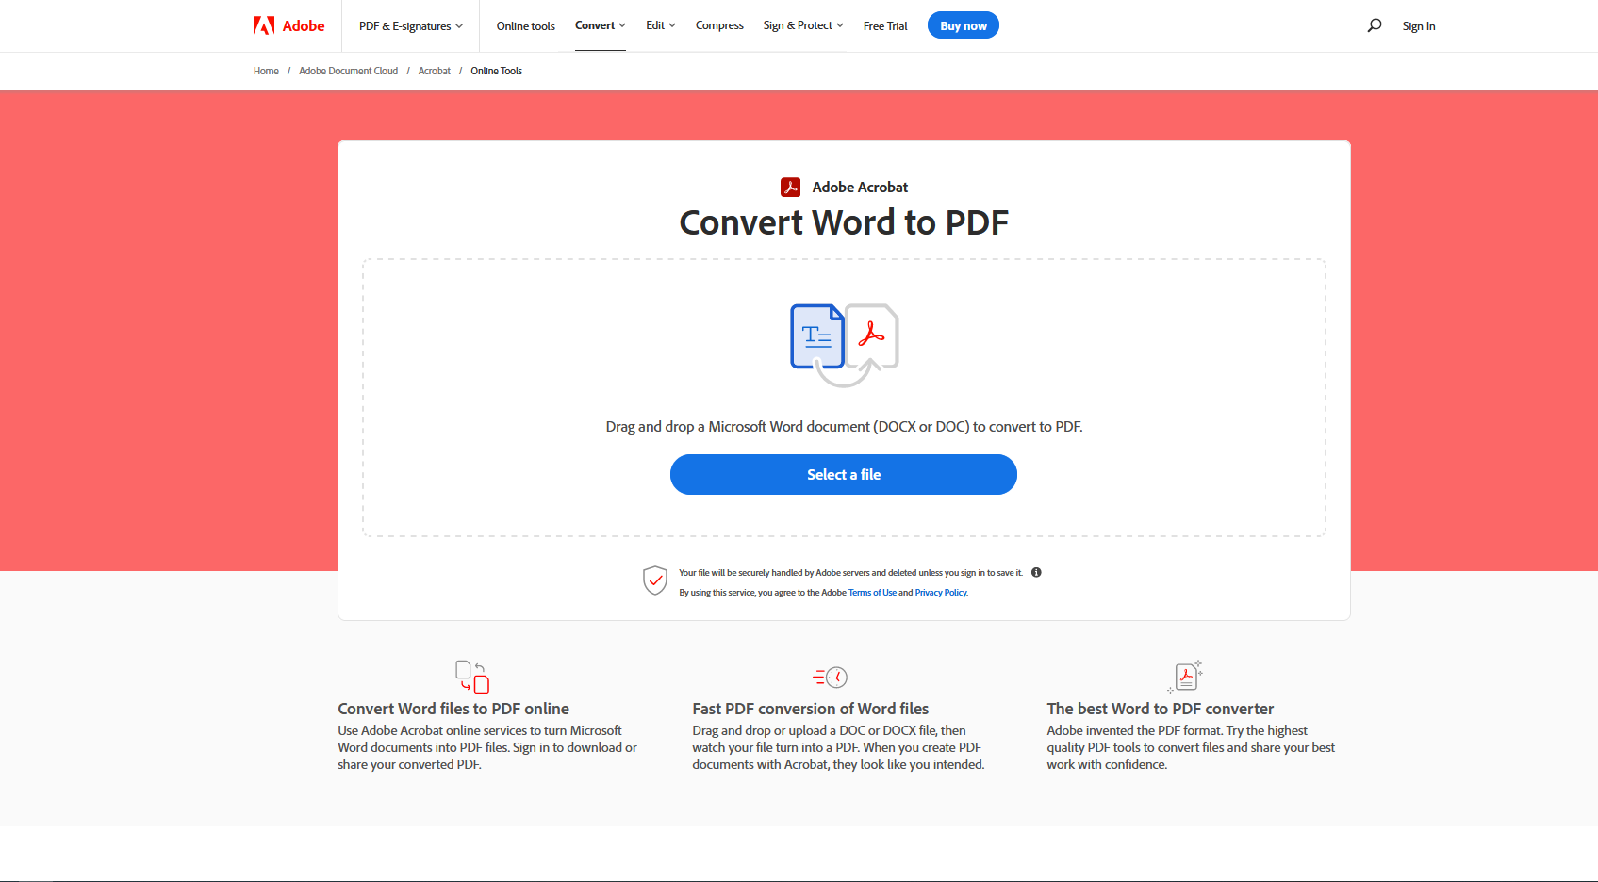Viewport: 1598px width, 882px height.
Task: Click the file convert icon above first feature
Action: (x=472, y=677)
